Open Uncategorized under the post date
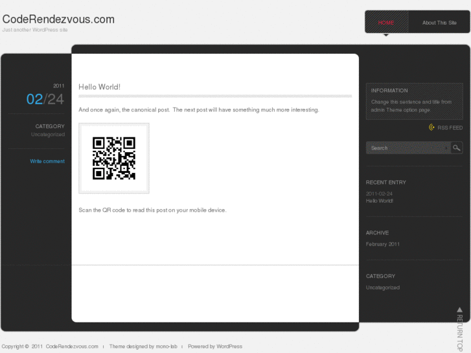471x353 pixels. click(48, 134)
